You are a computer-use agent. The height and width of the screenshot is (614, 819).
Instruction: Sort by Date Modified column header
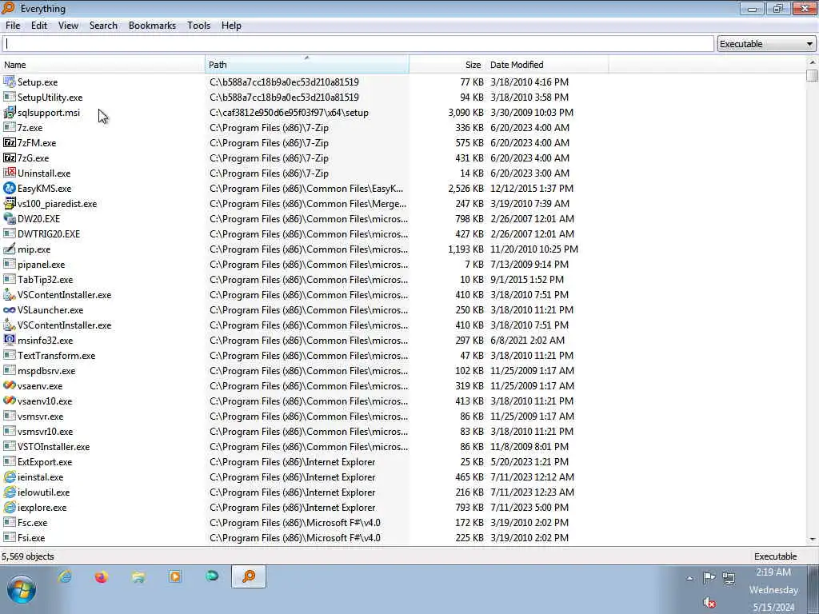pos(547,65)
